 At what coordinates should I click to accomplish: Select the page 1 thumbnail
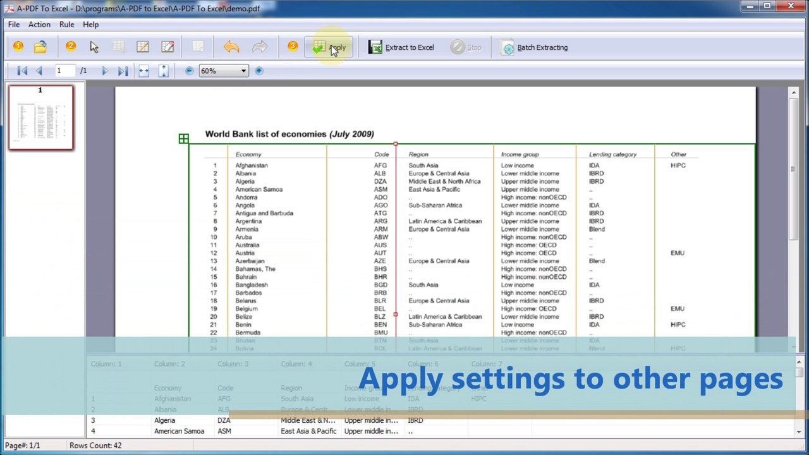[x=41, y=118]
